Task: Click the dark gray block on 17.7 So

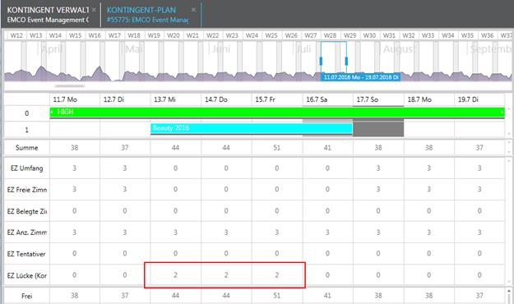Action: pos(378,129)
